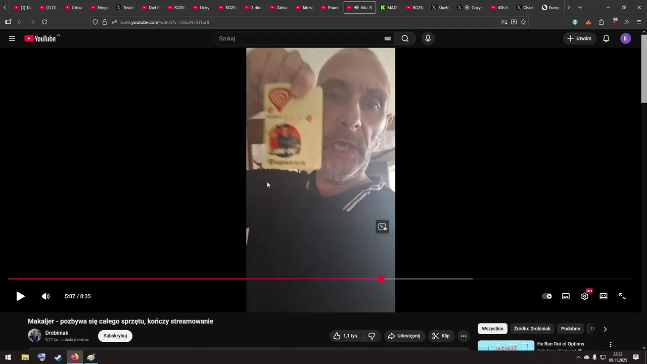Screen dimensions: 647x364
Task: Open the browser sidebar panel icon
Action: click(x=8, y=22)
